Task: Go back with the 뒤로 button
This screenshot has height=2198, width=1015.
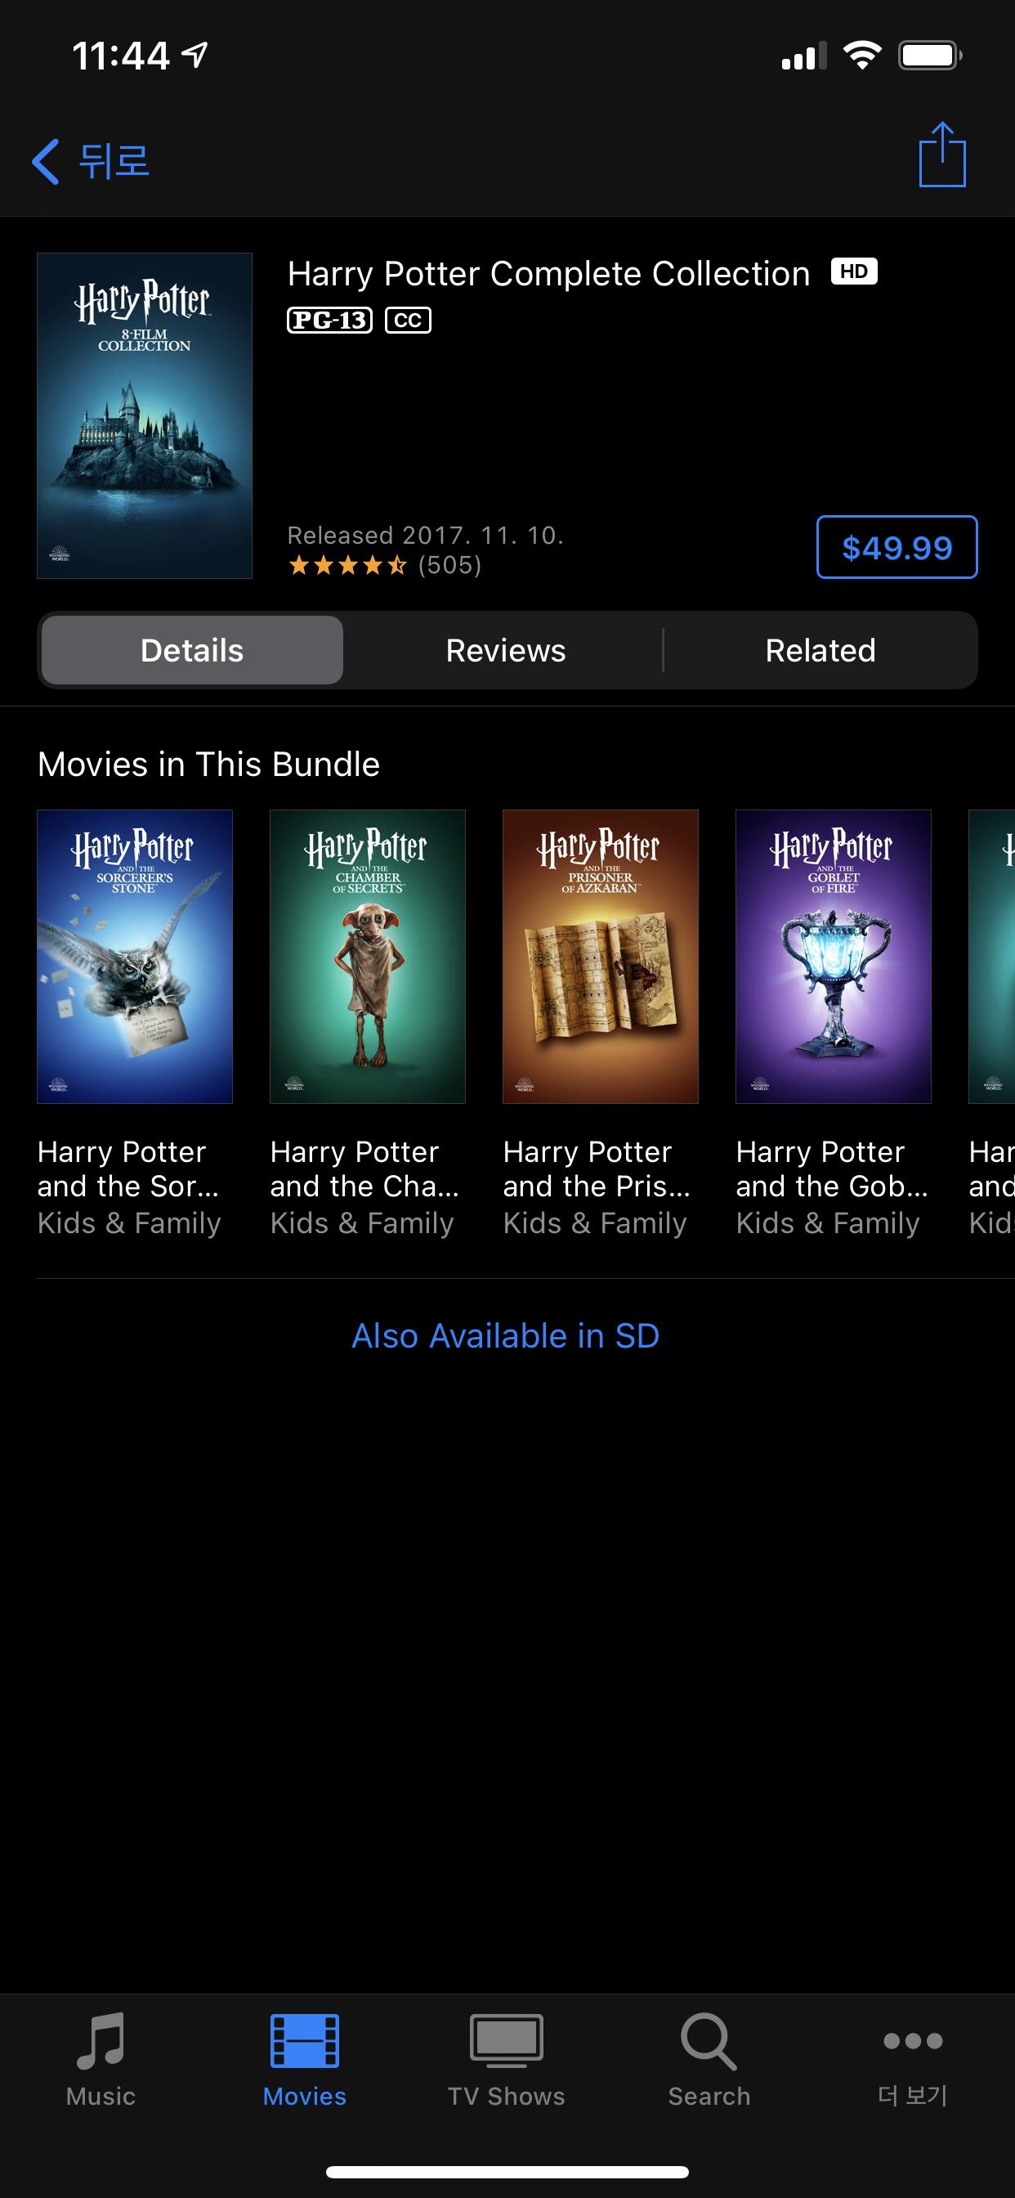Action: click(x=91, y=161)
